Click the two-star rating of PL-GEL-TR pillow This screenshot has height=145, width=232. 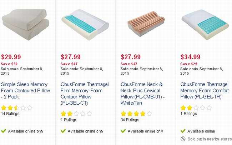coord(196,108)
